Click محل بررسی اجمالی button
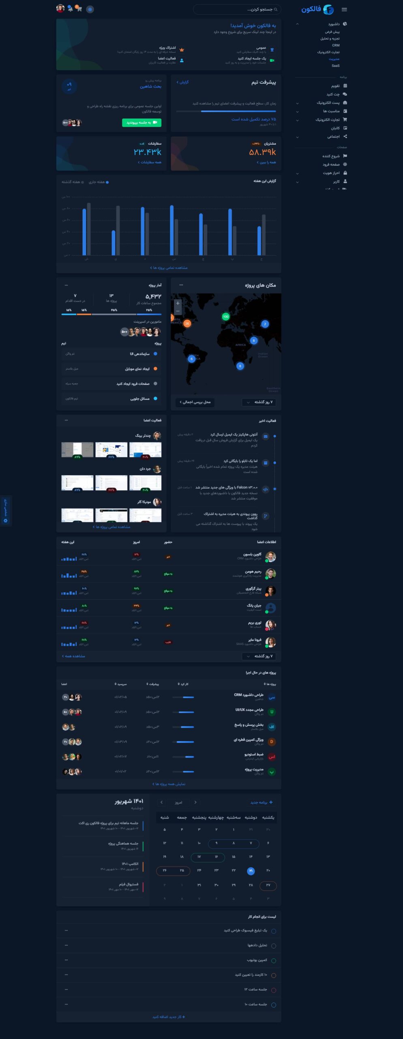This screenshot has width=403, height=1039. (195, 402)
